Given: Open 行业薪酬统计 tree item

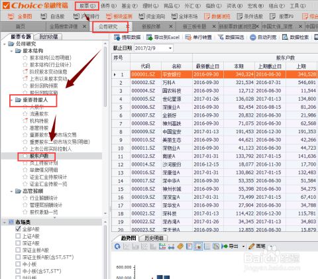Looking at the screenshot, I should [x=44, y=198].
